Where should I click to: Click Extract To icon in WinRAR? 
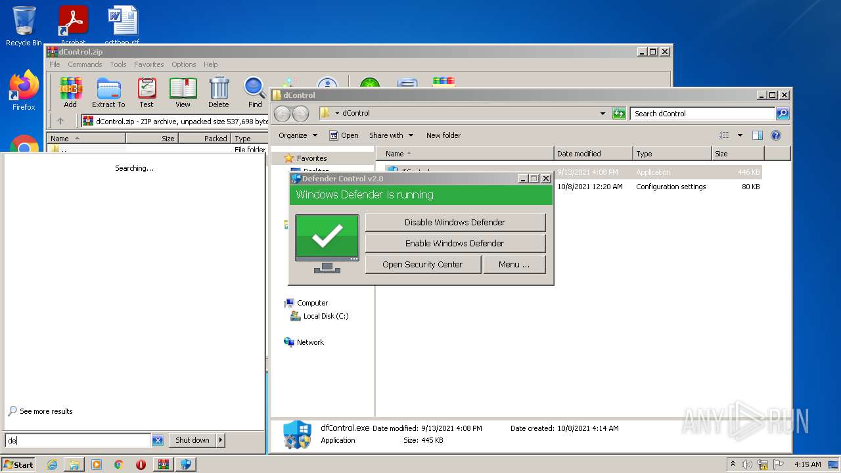coord(108,93)
